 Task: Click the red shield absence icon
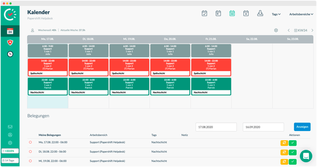coord(10,42)
